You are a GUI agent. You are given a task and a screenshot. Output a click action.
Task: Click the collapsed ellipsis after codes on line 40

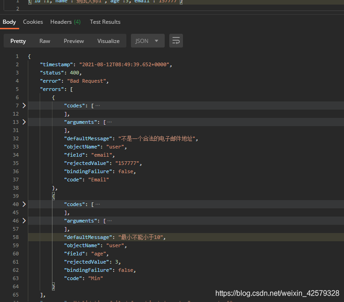click(x=98, y=204)
